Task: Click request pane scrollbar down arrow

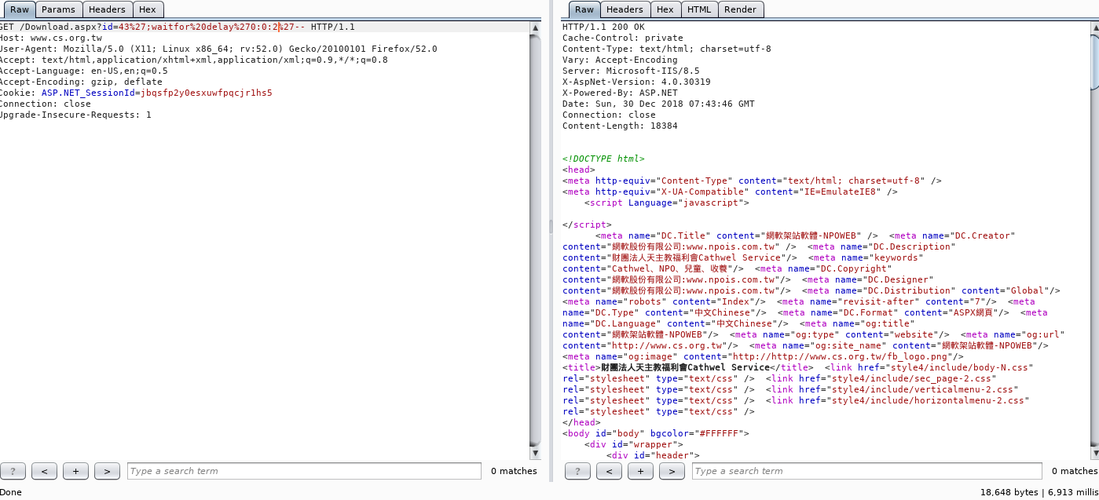Action: coord(536,454)
